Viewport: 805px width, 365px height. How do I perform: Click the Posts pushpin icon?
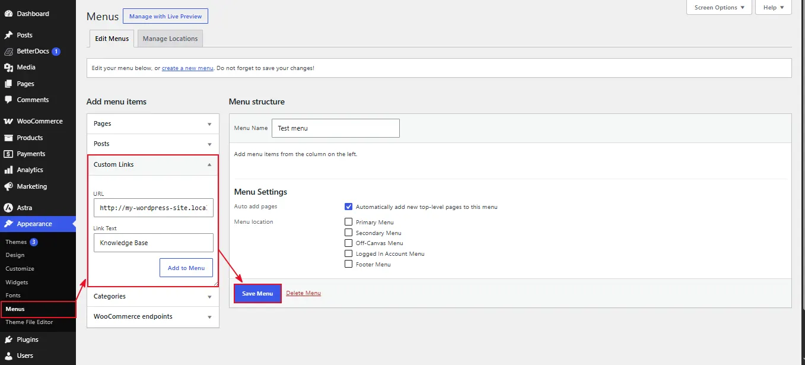click(x=8, y=35)
